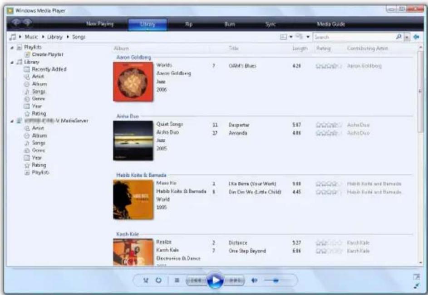
Task: Skip to the previous track
Action: (196, 280)
